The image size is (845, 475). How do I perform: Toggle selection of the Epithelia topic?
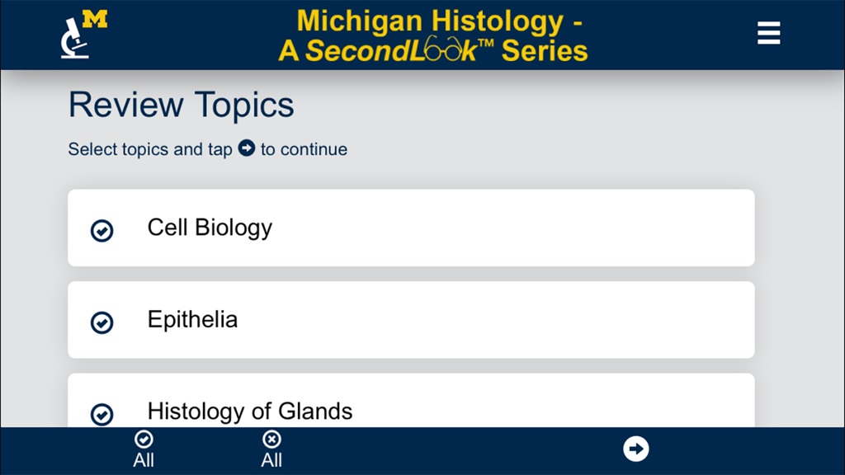101,323
